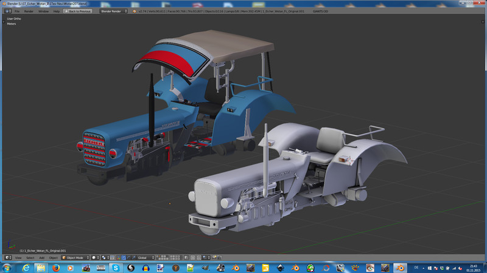The width and height of the screenshot is (487, 273).
Task: Open Skype from the taskbar
Action: (115, 268)
